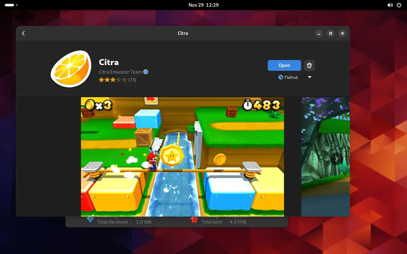Click blue download arrow in background window
This screenshot has height=254, width=407.
tap(90, 219)
